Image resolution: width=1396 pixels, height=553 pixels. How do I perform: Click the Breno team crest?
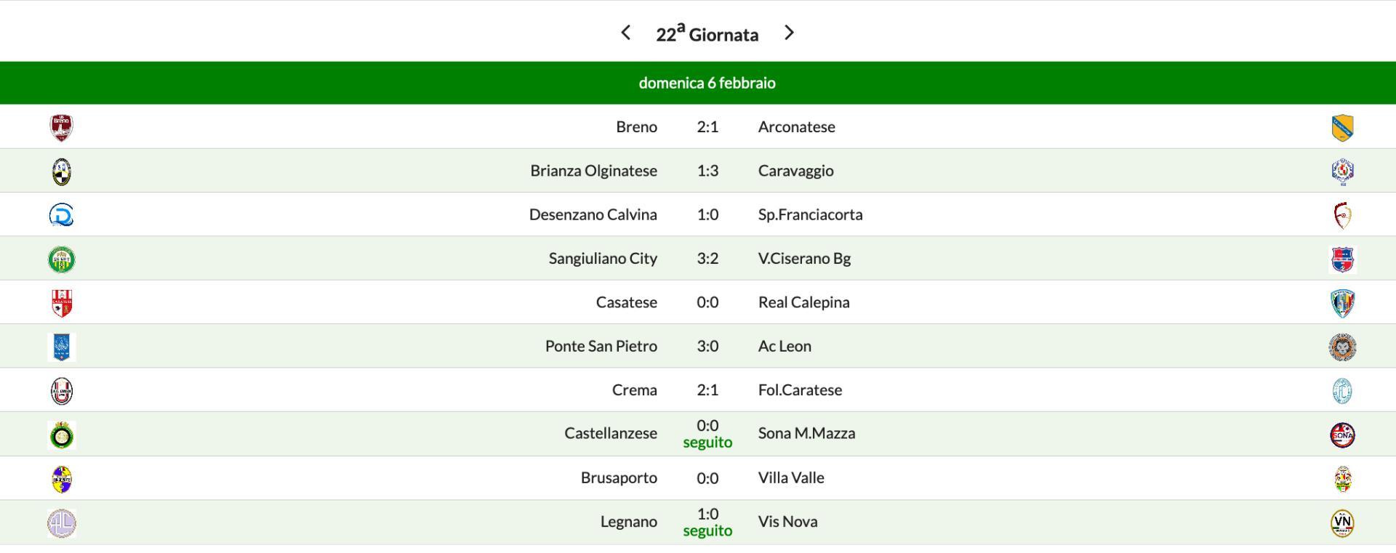pos(62,127)
